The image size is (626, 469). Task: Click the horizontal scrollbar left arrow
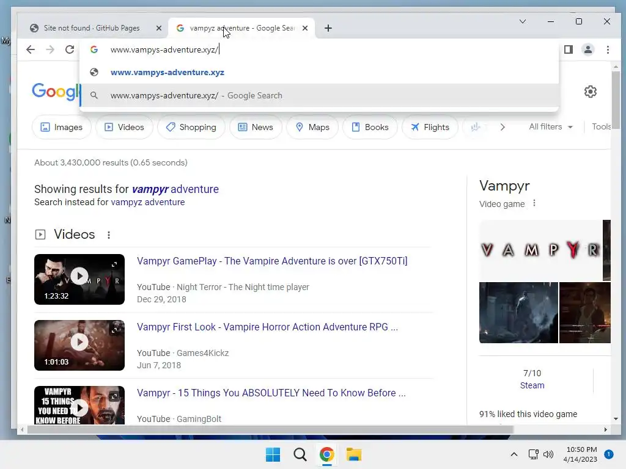(x=23, y=429)
